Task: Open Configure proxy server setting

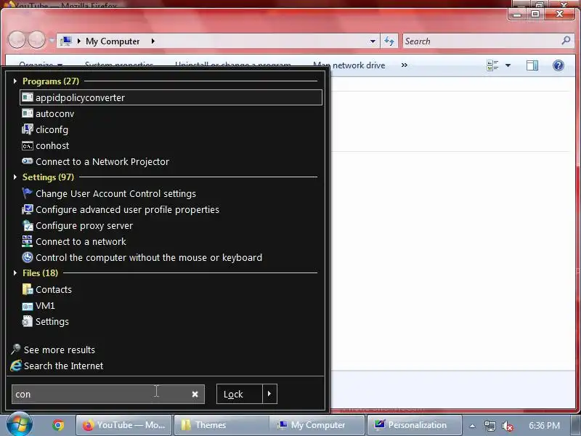Action: point(84,226)
